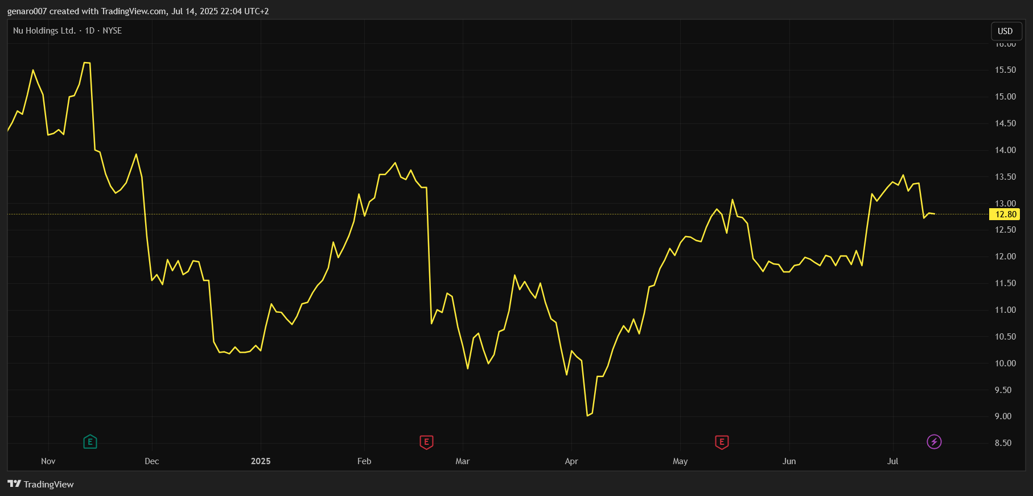Click the 13.50 price axis label
Screen dimensions: 1033x496
(1005, 177)
